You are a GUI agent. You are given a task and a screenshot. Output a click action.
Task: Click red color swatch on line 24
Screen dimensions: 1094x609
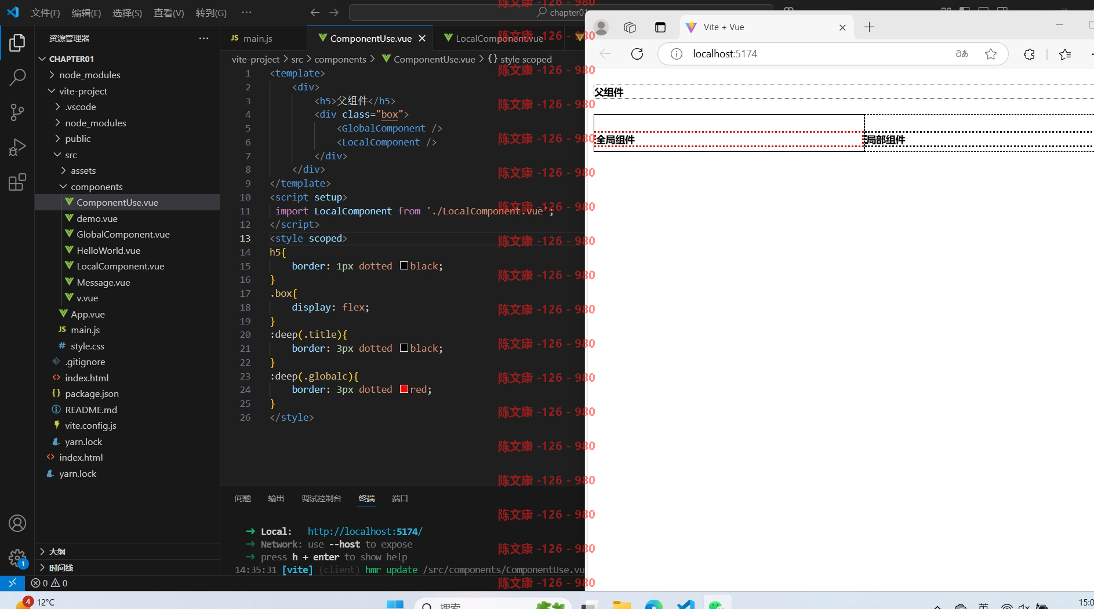point(404,389)
